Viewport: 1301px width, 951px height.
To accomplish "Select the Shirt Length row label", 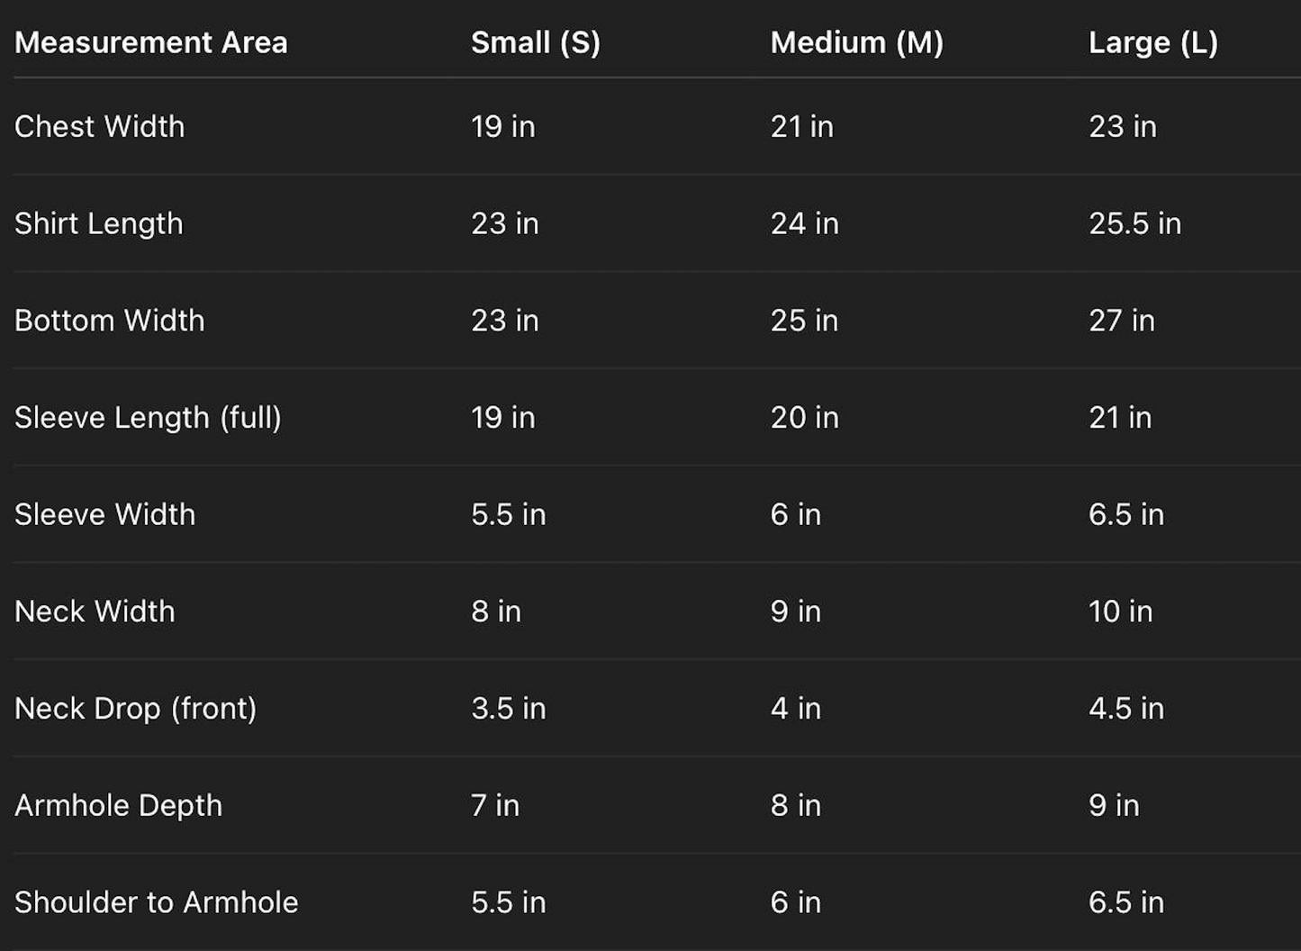I will click(x=99, y=223).
